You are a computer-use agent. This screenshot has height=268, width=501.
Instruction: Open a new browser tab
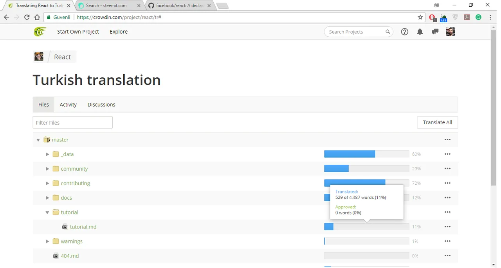pyautogui.click(x=222, y=6)
